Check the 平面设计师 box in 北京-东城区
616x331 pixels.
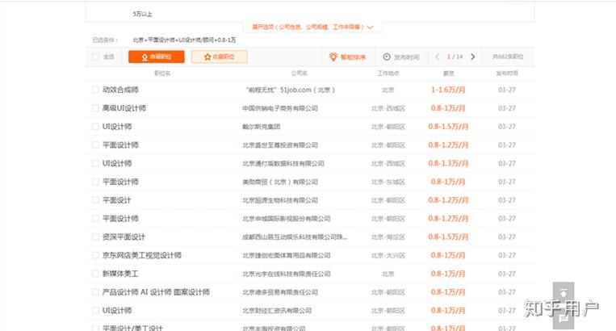[95, 182]
